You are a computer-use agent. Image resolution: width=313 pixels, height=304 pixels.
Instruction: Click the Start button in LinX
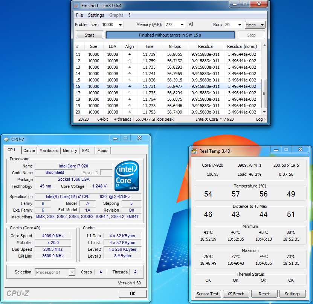click(x=89, y=35)
